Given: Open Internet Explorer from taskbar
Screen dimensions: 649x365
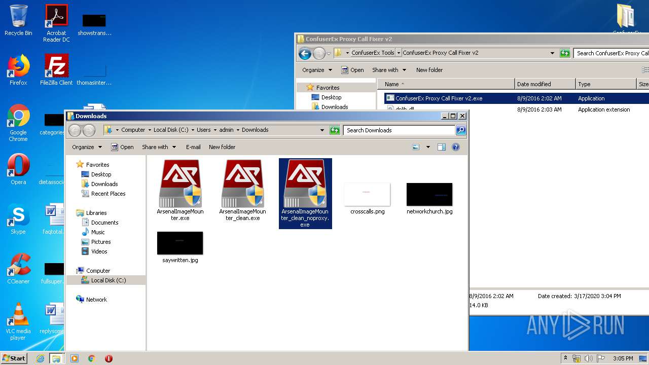Looking at the screenshot, I should tap(40, 358).
